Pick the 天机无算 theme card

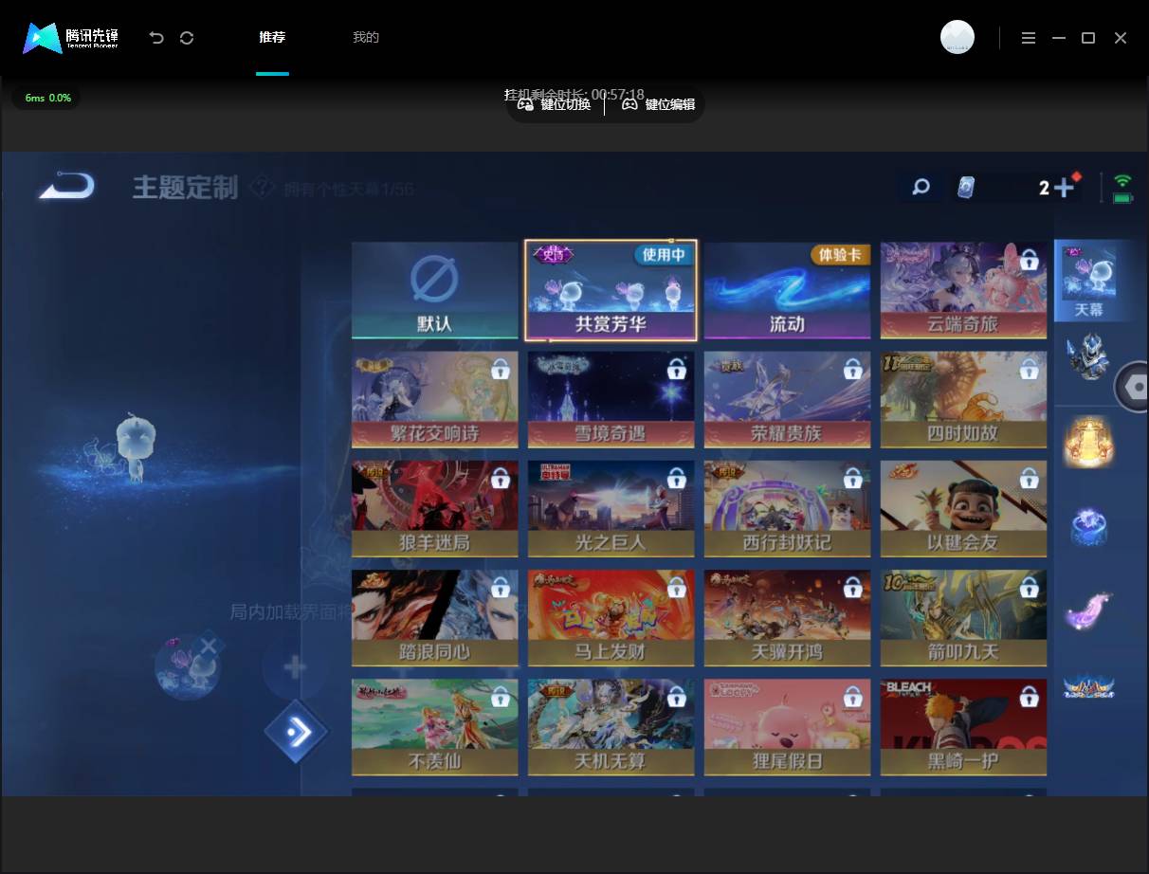[x=611, y=727]
